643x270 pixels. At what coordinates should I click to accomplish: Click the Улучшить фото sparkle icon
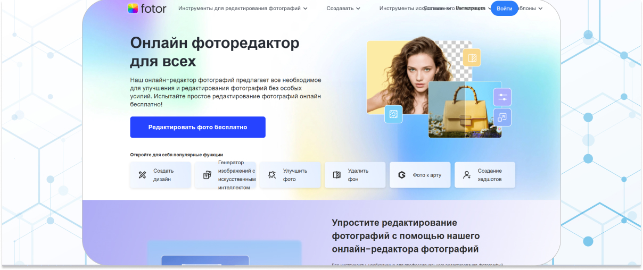click(x=272, y=175)
